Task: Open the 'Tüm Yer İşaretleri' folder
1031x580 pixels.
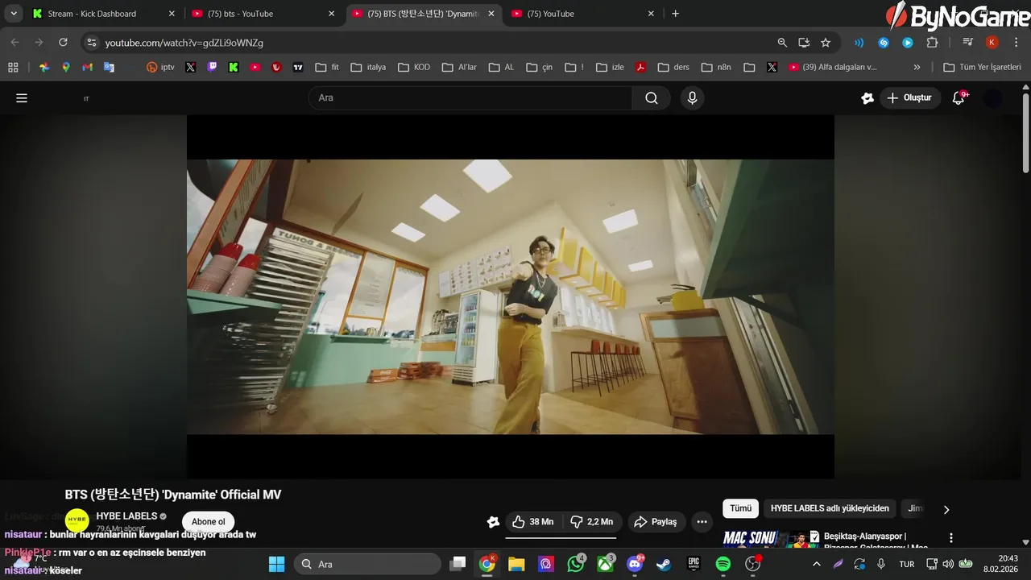Action: (982, 68)
